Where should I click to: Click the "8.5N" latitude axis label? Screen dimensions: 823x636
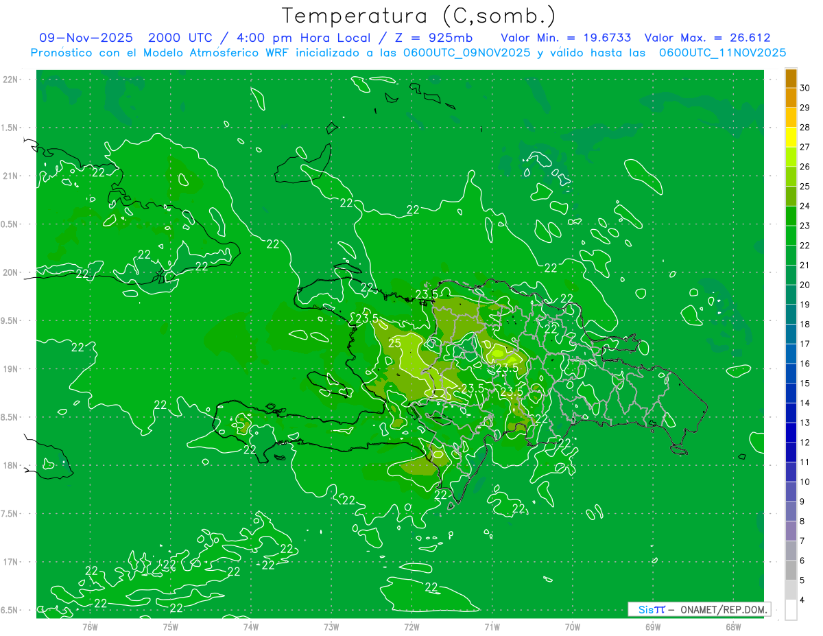coord(10,418)
